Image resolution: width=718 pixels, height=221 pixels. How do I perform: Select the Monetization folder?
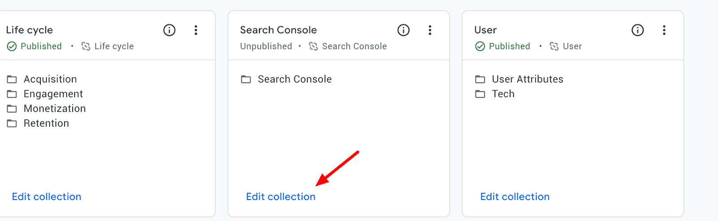click(x=46, y=109)
